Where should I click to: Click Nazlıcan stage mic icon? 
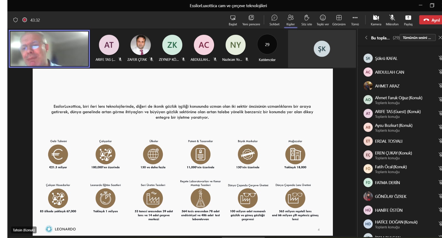(247, 59)
